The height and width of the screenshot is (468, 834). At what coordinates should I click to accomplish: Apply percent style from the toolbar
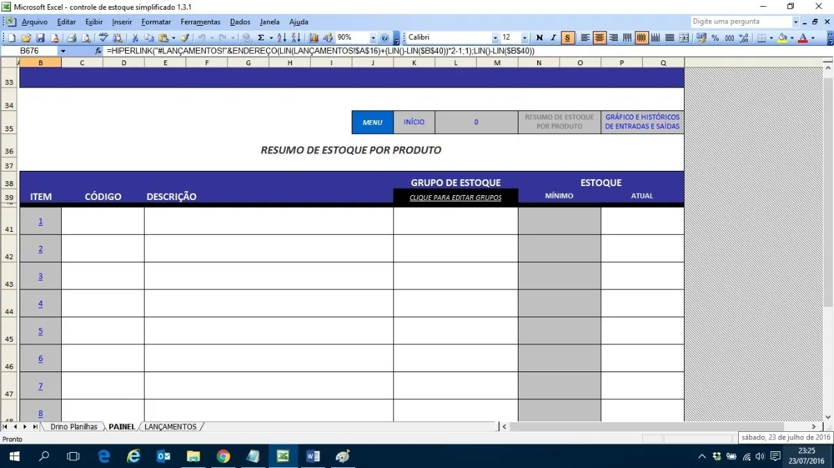tap(714, 37)
